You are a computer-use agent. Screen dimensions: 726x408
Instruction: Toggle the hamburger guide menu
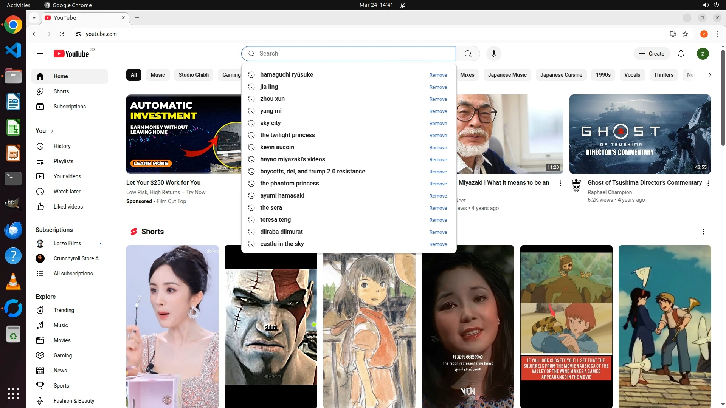(40, 54)
